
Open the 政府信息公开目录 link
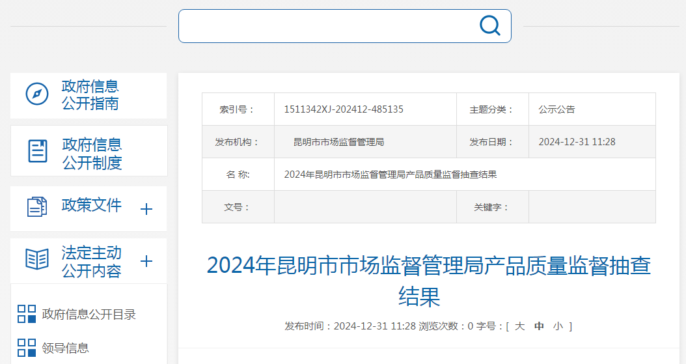click(x=89, y=315)
